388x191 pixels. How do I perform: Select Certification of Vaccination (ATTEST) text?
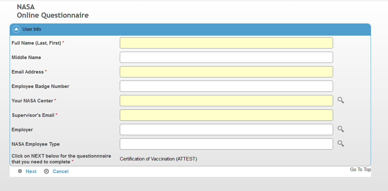158,159
